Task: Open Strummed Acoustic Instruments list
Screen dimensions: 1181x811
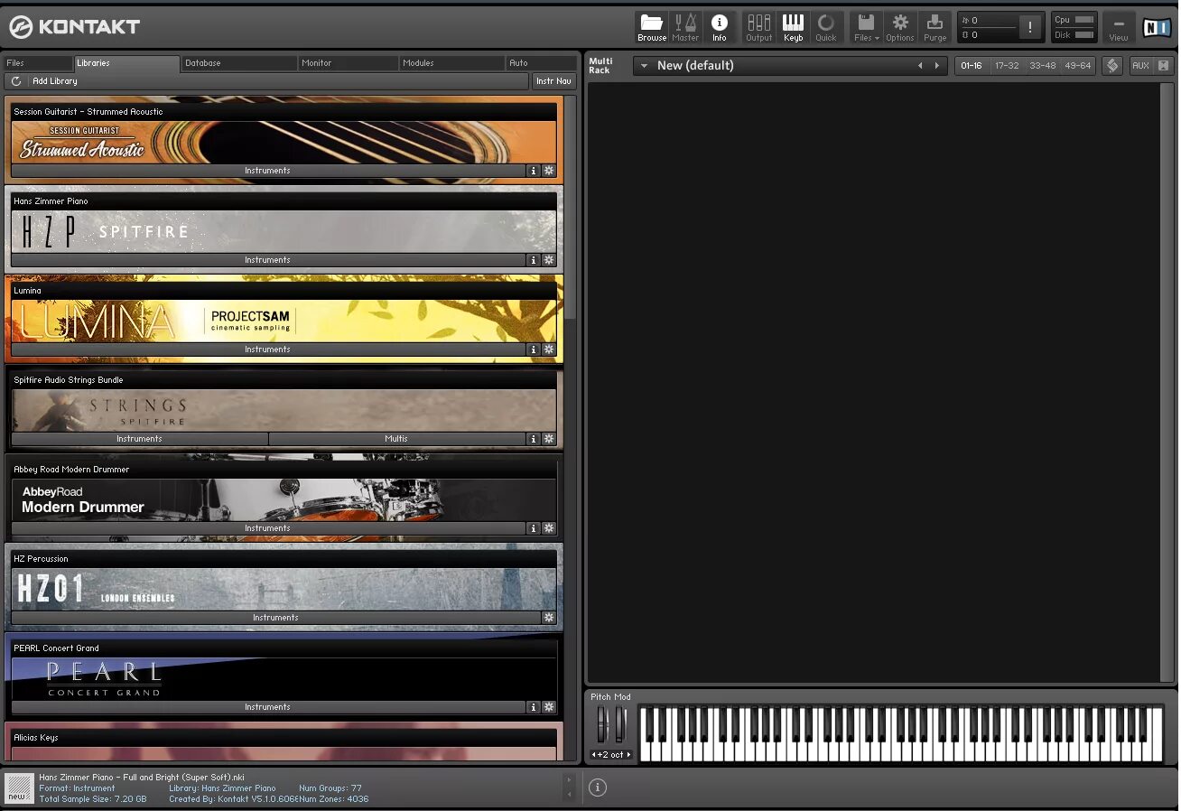Action: coord(268,171)
